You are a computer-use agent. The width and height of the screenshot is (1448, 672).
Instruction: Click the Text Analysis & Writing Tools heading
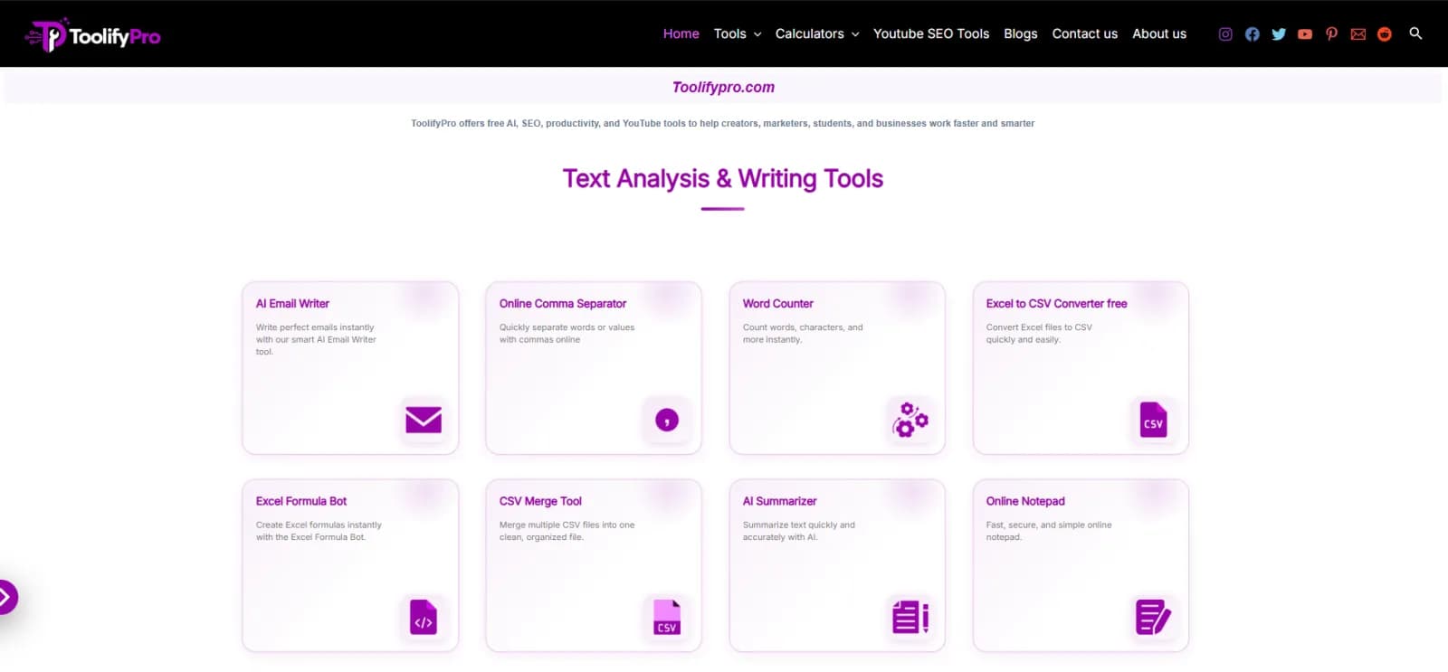pos(723,179)
